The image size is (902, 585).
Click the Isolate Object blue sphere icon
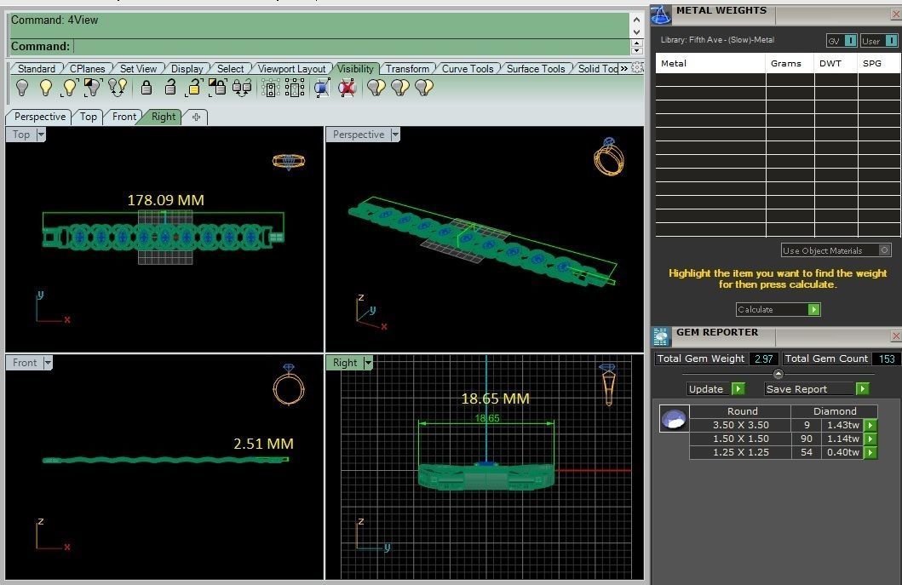(322, 88)
